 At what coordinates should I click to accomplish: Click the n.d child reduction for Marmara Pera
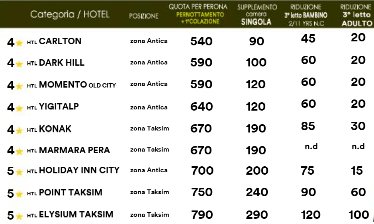coord(311,146)
